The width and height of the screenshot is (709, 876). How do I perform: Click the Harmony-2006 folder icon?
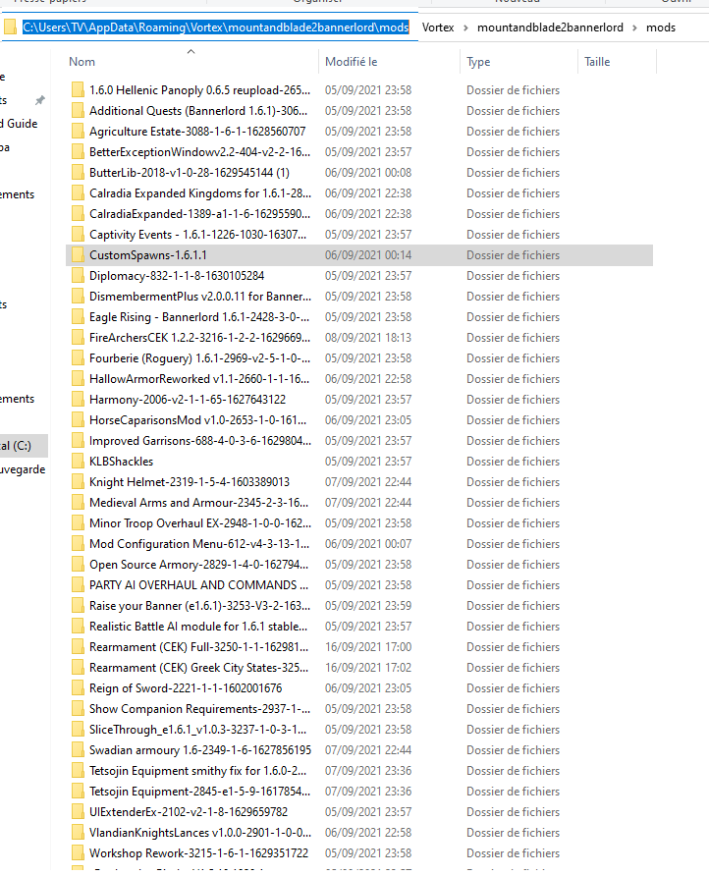coord(78,400)
